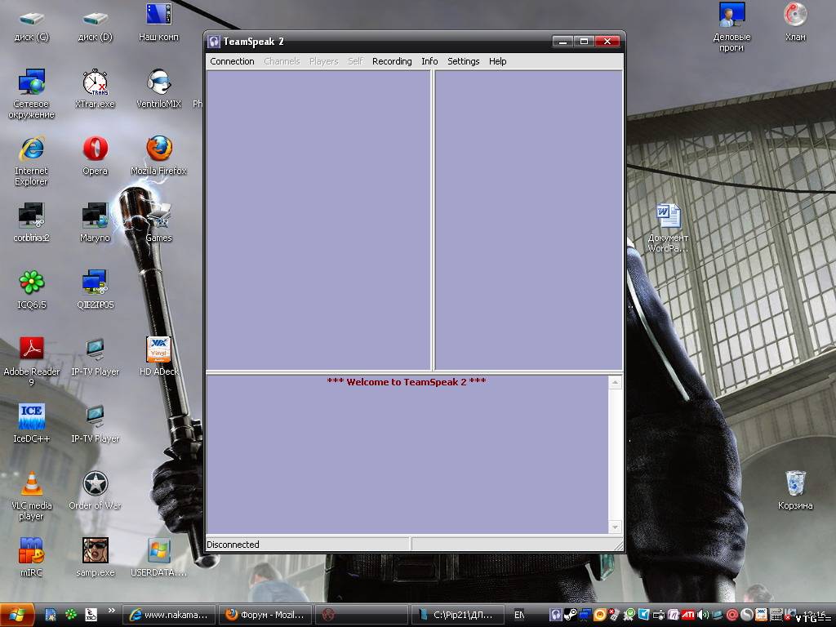Expand the quick launch chevron
The width and height of the screenshot is (836, 627).
[111, 610]
